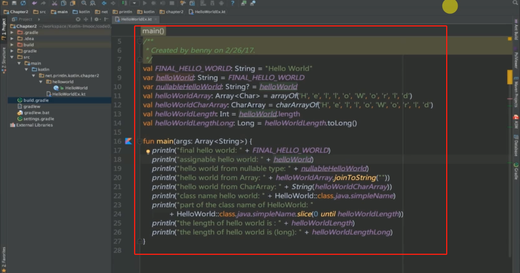Expand the .idea folder
The height and width of the screenshot is (273, 520).
[12, 39]
